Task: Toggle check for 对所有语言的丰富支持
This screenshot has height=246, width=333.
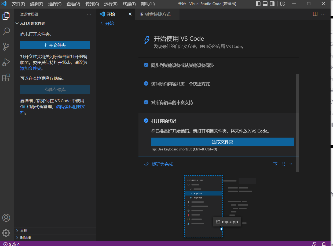Action: point(146,102)
